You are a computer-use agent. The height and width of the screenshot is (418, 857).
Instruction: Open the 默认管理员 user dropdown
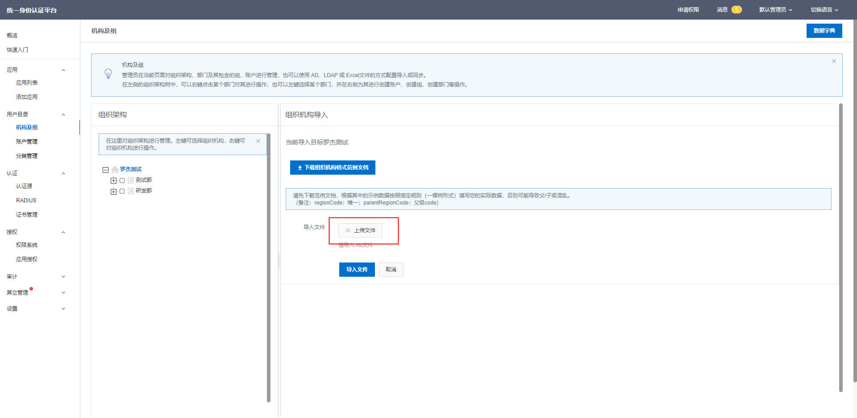pyautogui.click(x=775, y=10)
